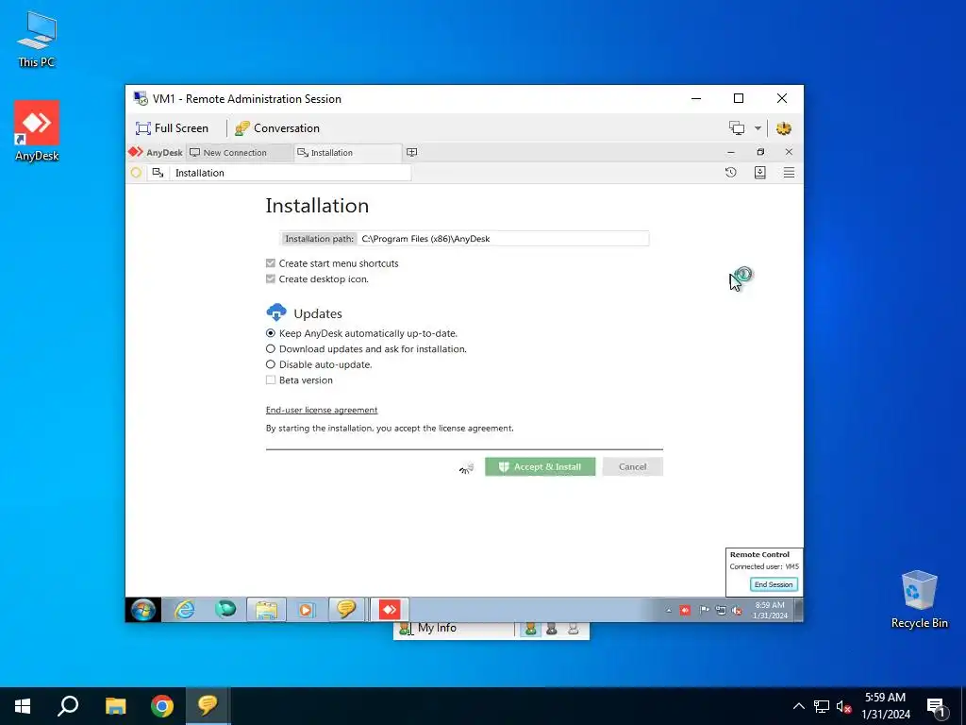This screenshot has width=966, height=725.
Task: Select Keep AnyDesk automatically up-to-date
Action: [271, 333]
